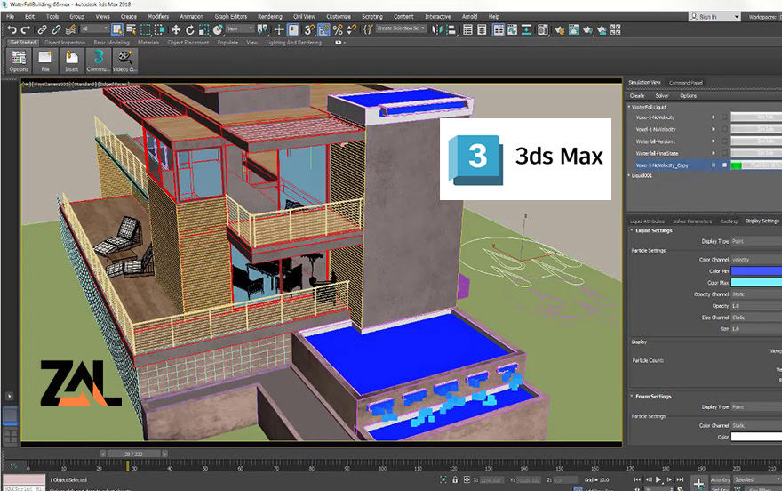Open selection filter All dropdown
This screenshot has height=491, width=782.
coord(95,29)
